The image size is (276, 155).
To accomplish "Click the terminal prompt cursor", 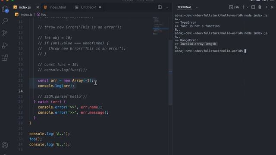I will click(245, 51).
